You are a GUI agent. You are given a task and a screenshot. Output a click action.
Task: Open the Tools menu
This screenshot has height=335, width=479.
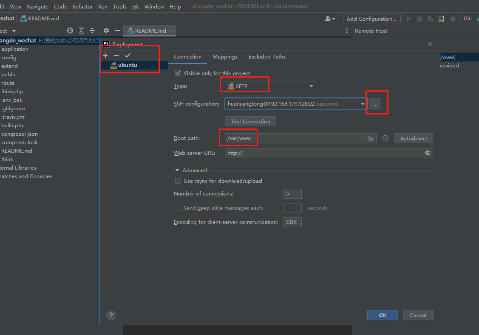119,6
